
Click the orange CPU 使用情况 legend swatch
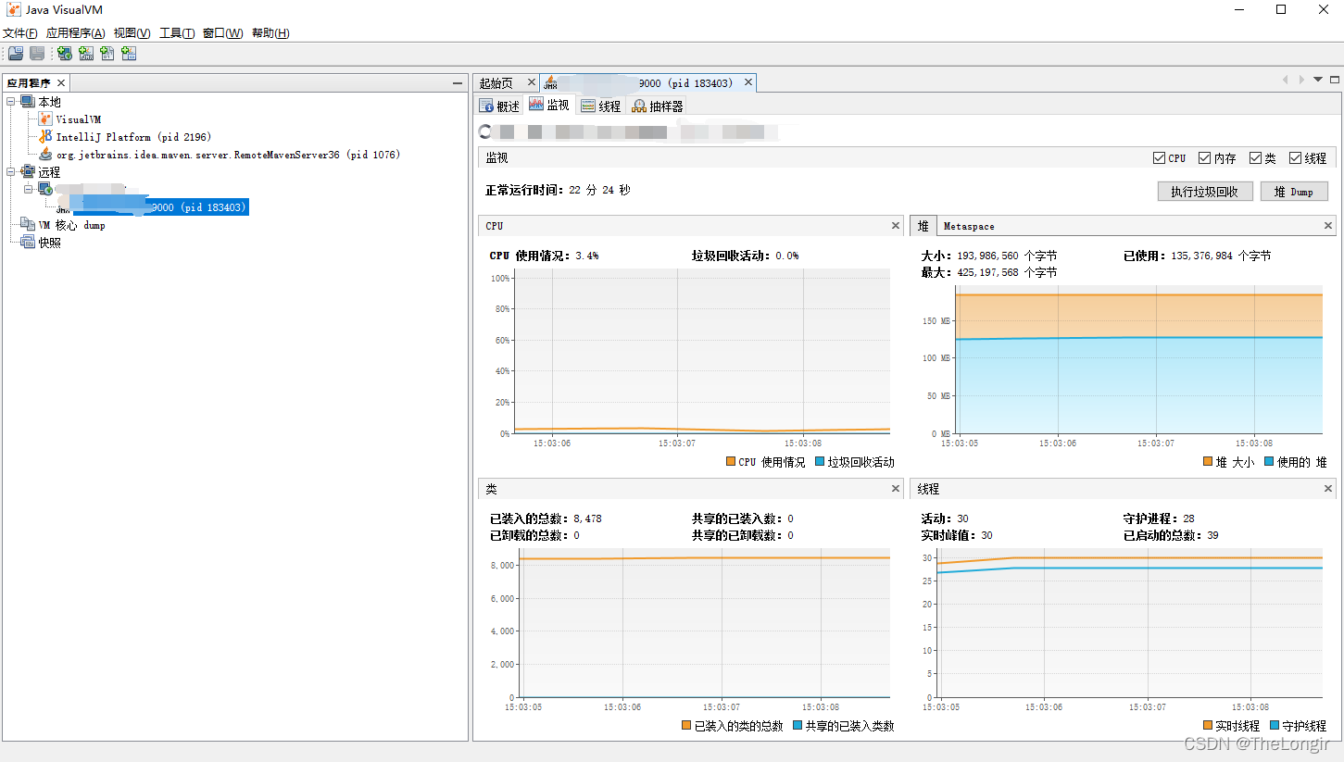click(x=731, y=461)
